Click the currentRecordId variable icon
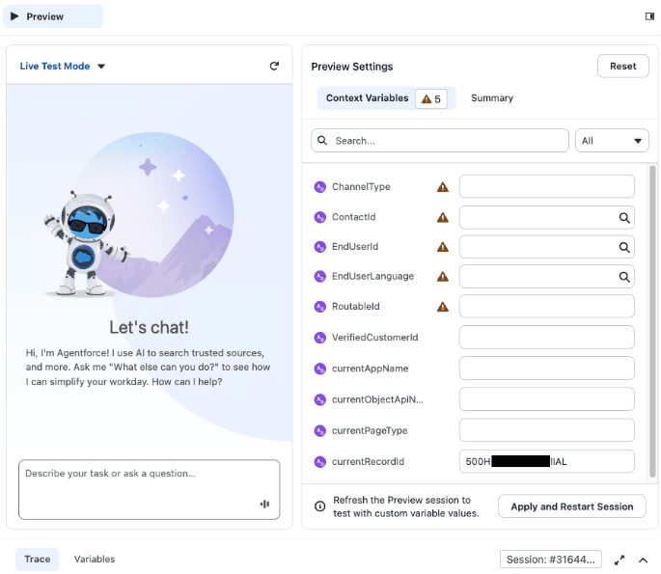This screenshot has height=574, width=661. 320,462
